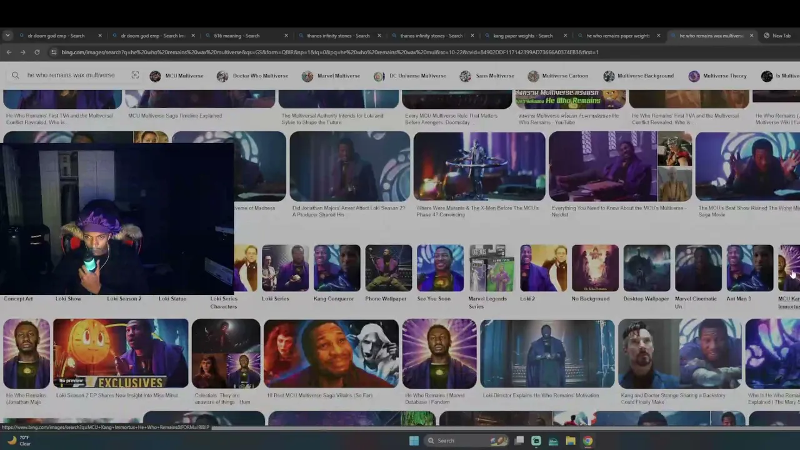800x450 pixels.
Task: Filter by Multiverse Theory chip
Action: point(717,76)
